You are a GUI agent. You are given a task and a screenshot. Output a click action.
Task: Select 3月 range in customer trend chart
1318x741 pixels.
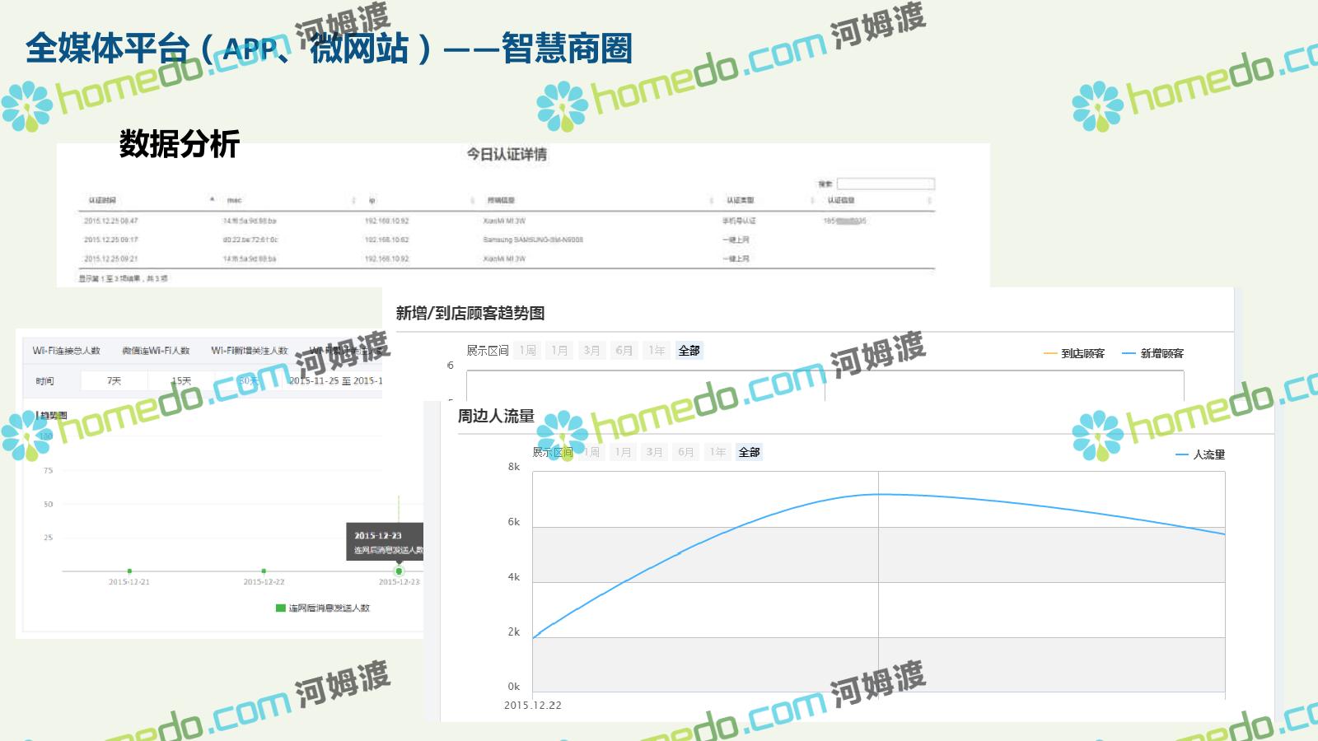pos(592,351)
